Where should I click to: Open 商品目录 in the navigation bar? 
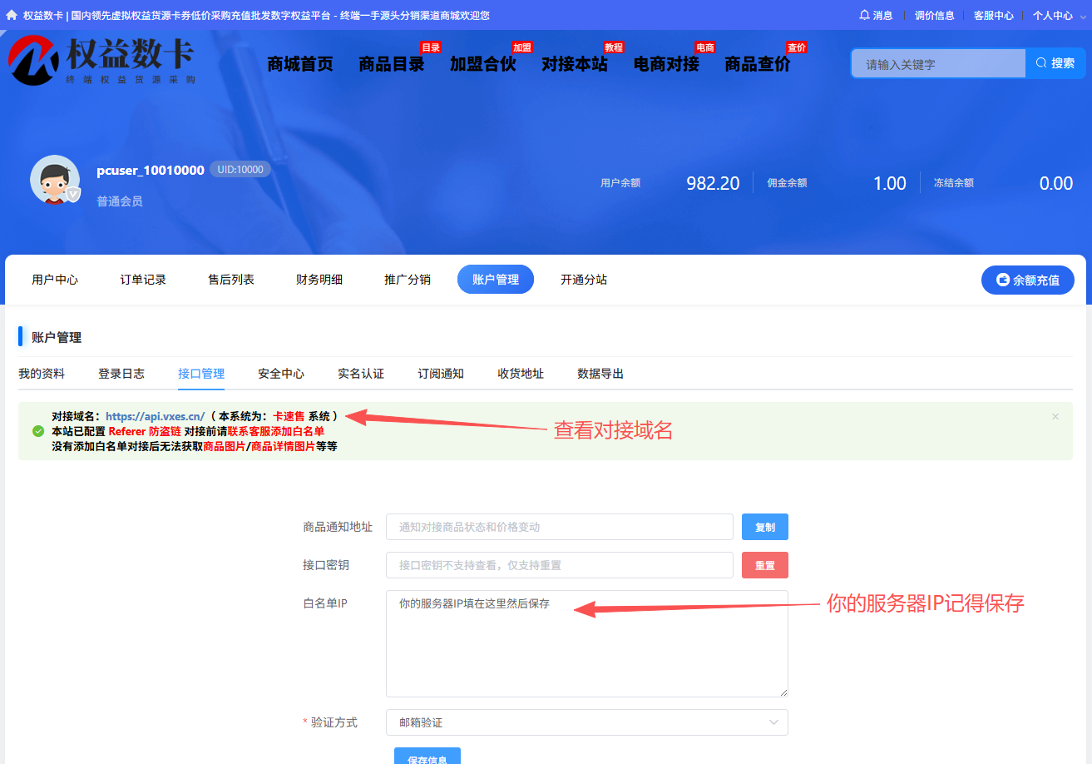point(392,63)
